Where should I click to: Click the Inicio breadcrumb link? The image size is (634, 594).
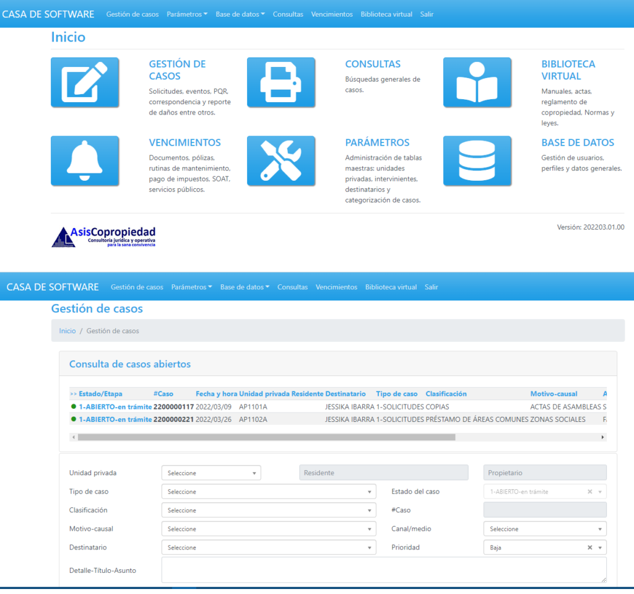(67, 331)
